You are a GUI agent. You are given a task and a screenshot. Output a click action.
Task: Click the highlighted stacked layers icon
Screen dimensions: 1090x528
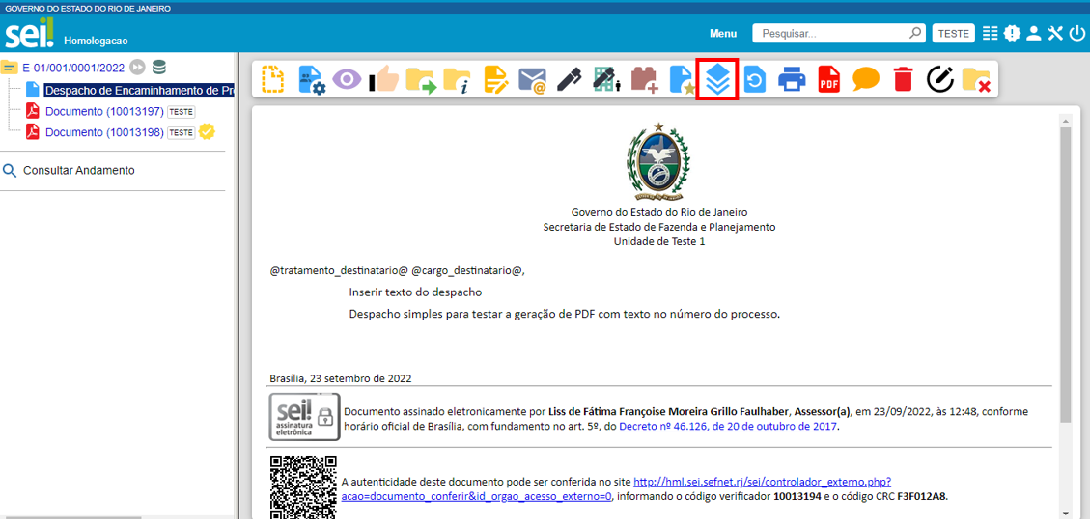pyautogui.click(x=716, y=79)
